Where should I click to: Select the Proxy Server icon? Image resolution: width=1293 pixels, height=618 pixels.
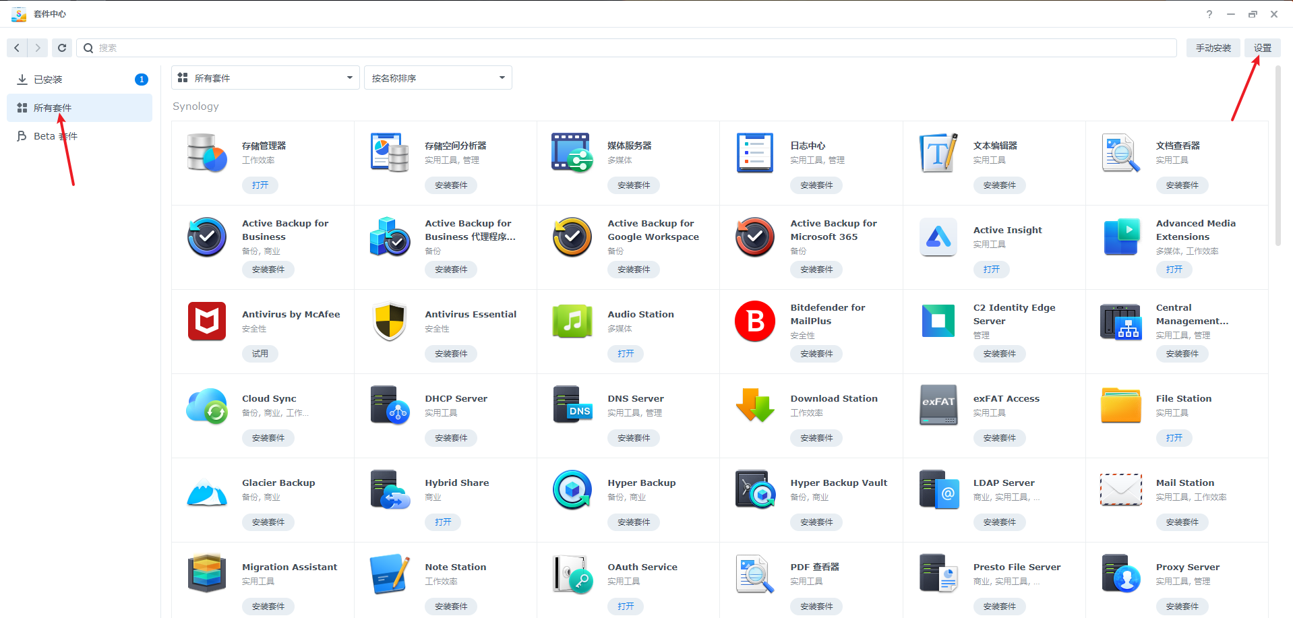pos(1120,574)
